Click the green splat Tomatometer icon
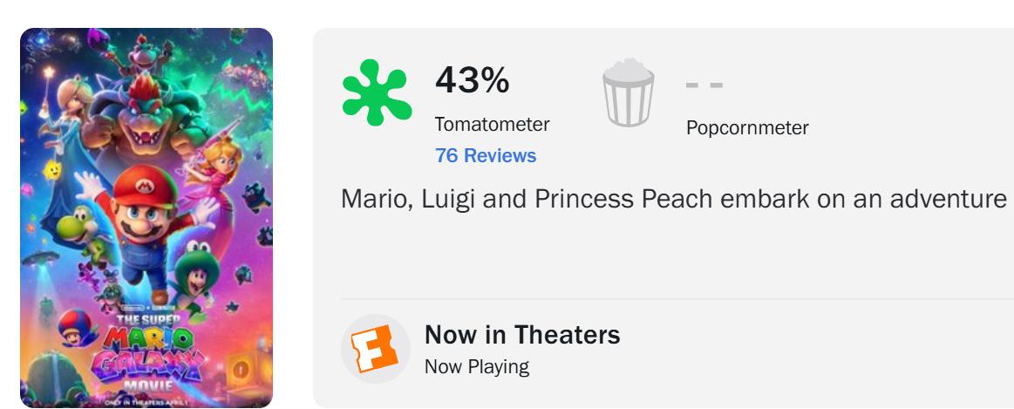The image size is (1014, 409). pyautogui.click(x=377, y=92)
